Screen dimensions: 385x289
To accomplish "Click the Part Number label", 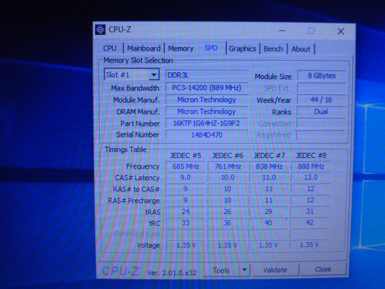I will (140, 123).
